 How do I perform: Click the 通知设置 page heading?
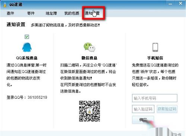click(16, 25)
